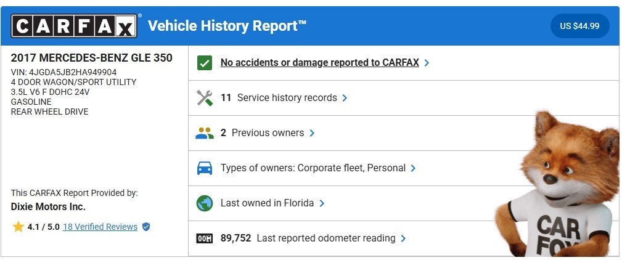Click the blue verified shield badge
The image size is (622, 260).
(x=146, y=227)
